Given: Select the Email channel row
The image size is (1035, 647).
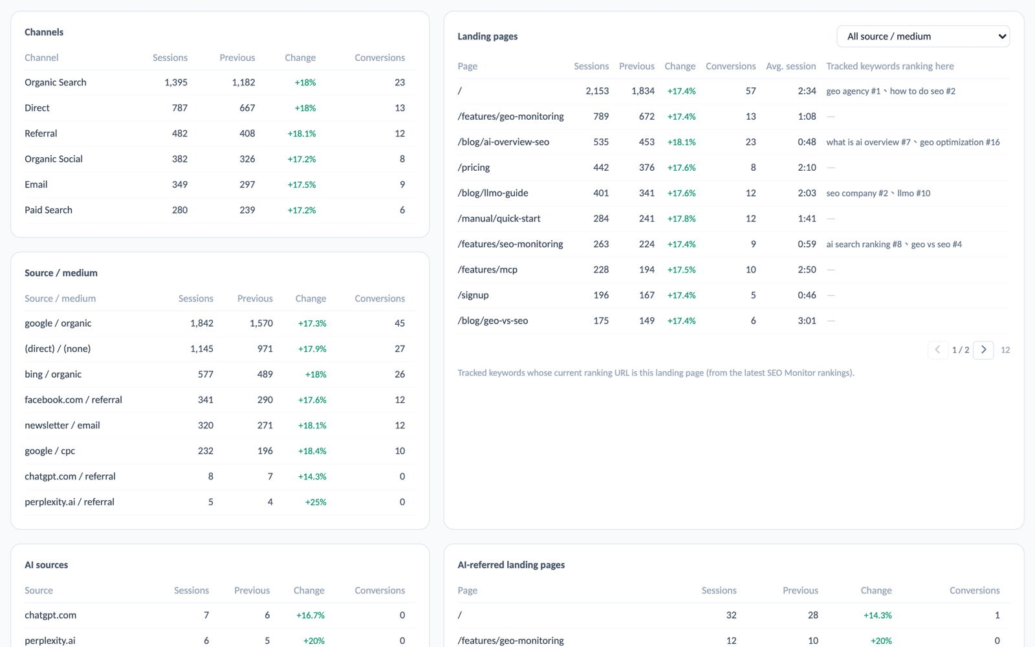Looking at the screenshot, I should pyautogui.click(x=220, y=185).
